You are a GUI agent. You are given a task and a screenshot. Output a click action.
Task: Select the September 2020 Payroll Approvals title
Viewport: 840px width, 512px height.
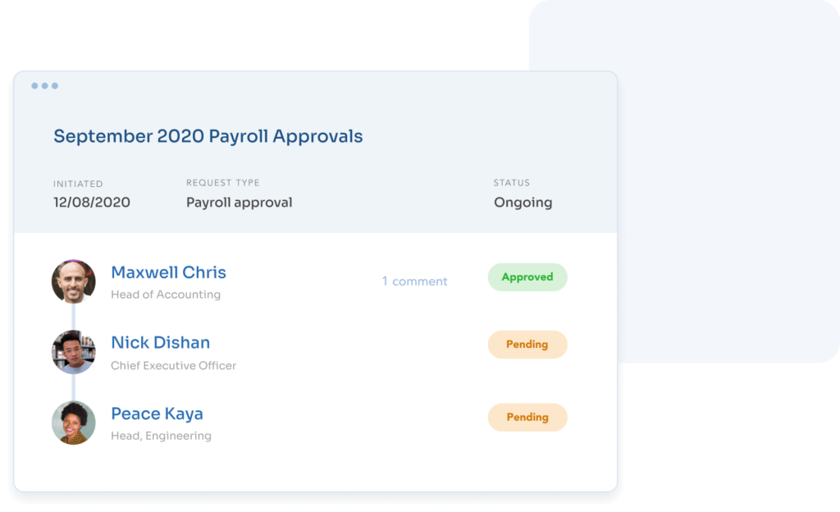pos(208,136)
